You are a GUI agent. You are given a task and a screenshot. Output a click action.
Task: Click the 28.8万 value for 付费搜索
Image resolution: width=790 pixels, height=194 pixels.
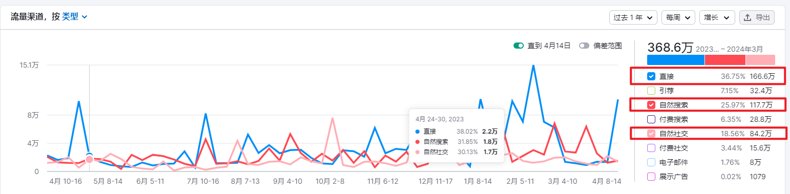pos(760,119)
